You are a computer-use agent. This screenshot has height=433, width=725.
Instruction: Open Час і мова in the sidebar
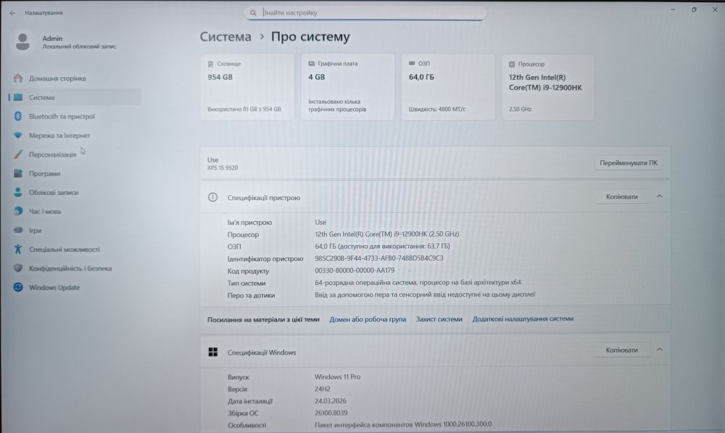click(45, 211)
